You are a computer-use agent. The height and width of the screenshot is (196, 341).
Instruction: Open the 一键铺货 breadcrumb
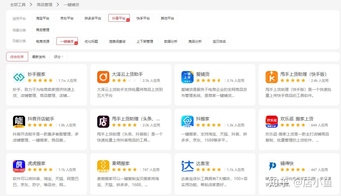(x=71, y=5)
